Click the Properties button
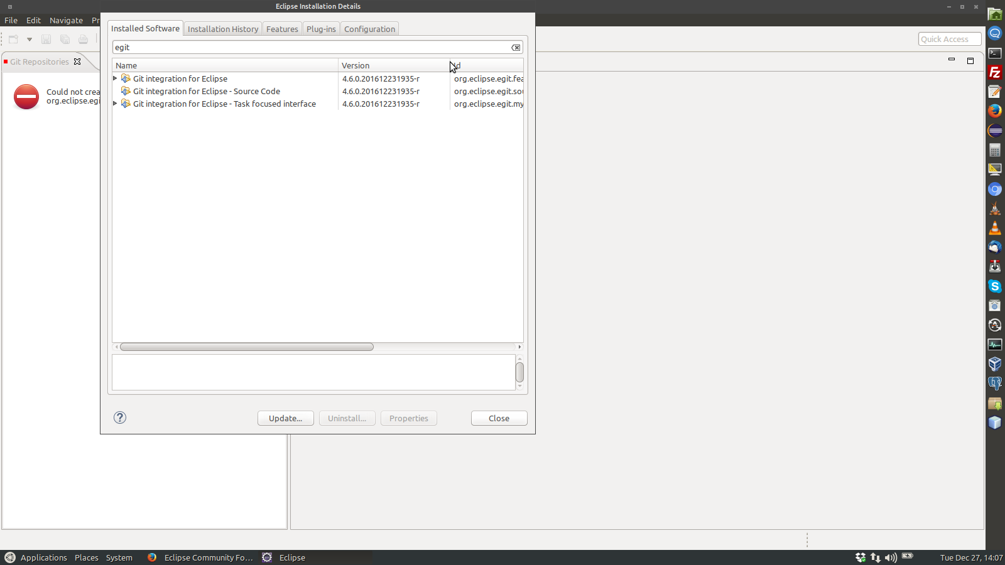The width and height of the screenshot is (1005, 565). coord(409,418)
